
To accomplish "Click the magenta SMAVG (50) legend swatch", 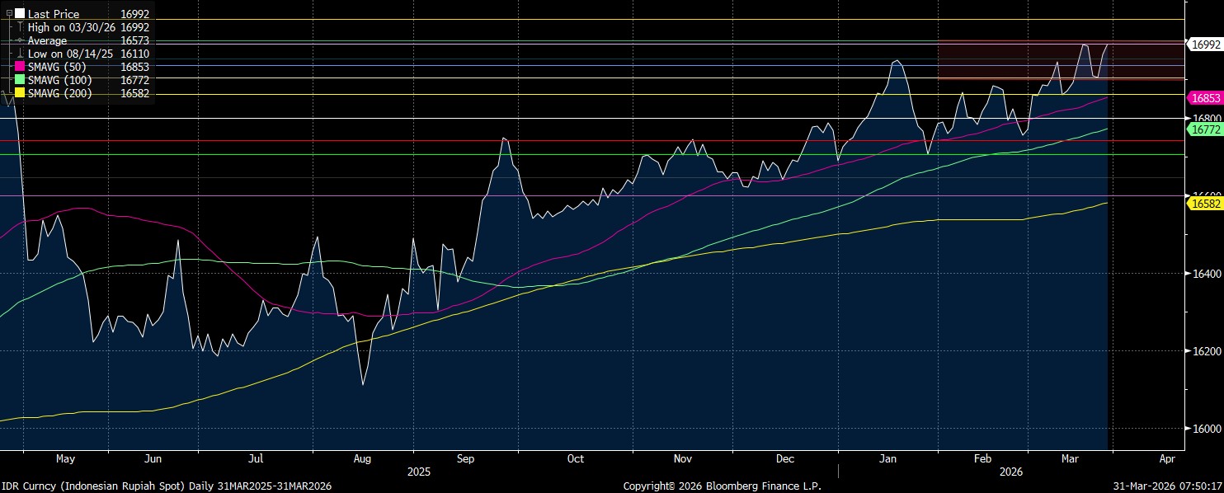I will 20,67.
